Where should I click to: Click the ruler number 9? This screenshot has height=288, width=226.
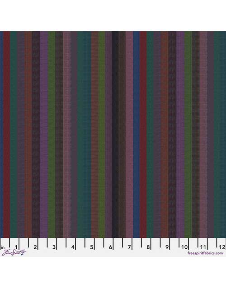pos(167,247)
